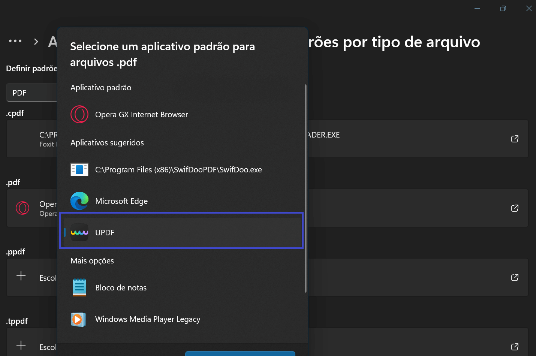Choose Windows Media Player Legacy

183,319
